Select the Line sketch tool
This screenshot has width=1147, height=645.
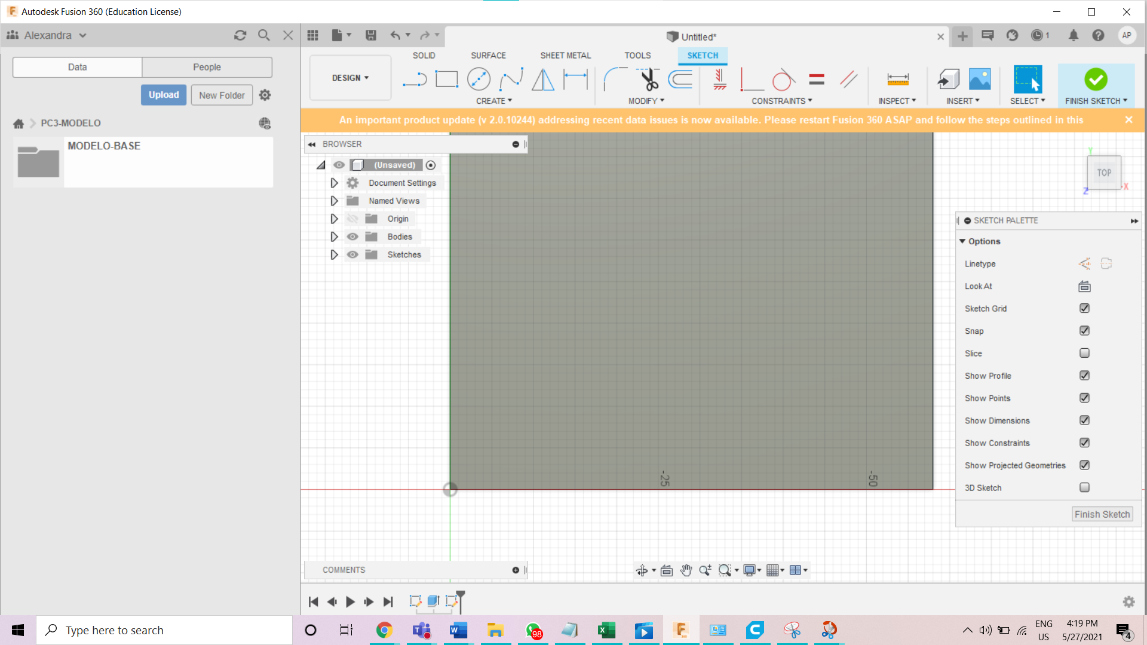(415, 79)
